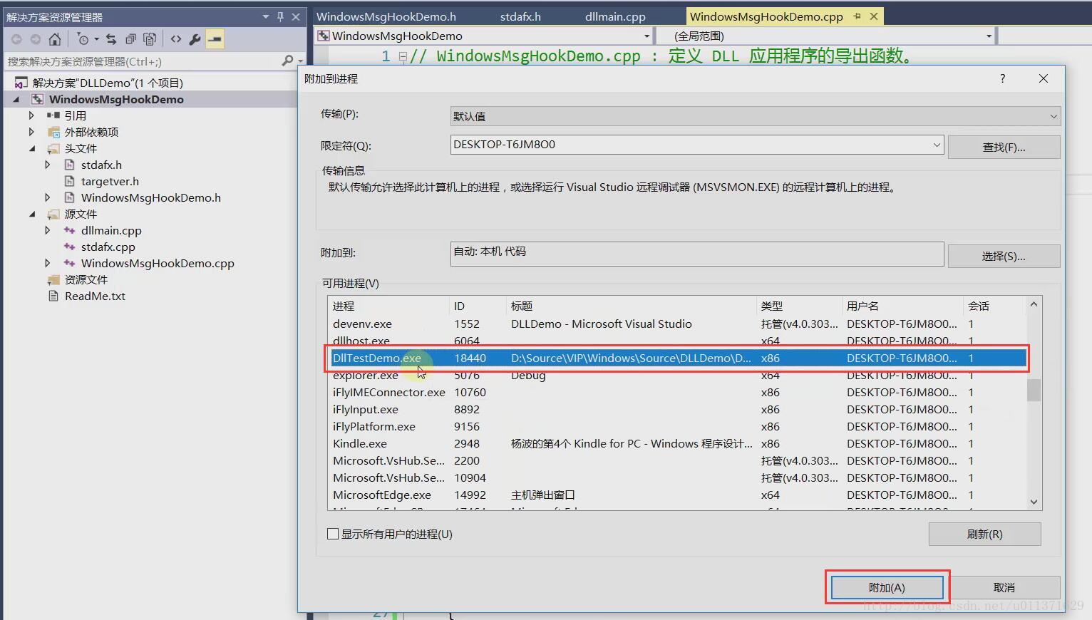Click the Home icon in Solution Explorer

pyautogui.click(x=55, y=39)
